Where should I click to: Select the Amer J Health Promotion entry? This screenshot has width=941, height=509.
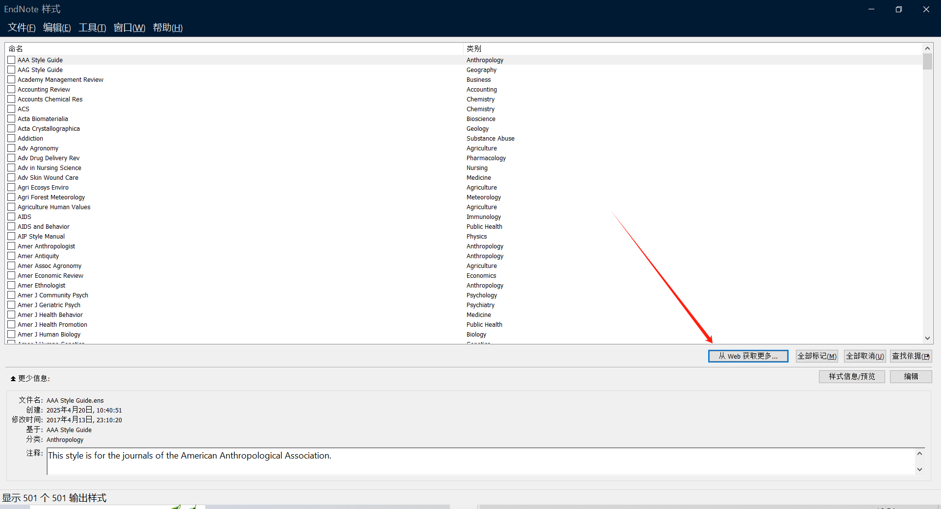[x=52, y=324]
